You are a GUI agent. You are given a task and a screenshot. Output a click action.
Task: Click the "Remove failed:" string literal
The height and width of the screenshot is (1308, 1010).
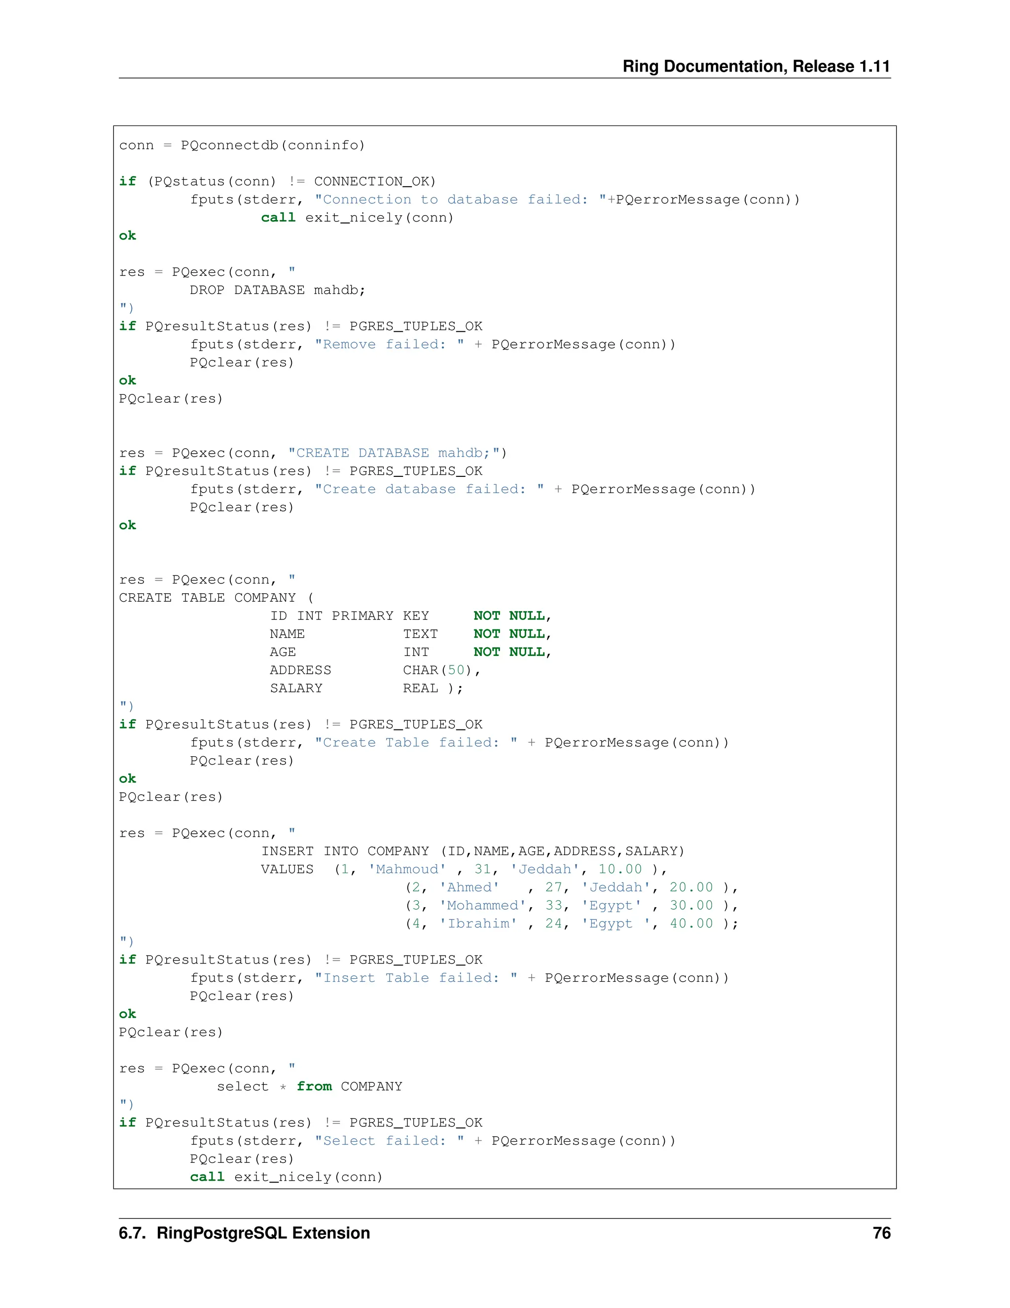(x=389, y=345)
